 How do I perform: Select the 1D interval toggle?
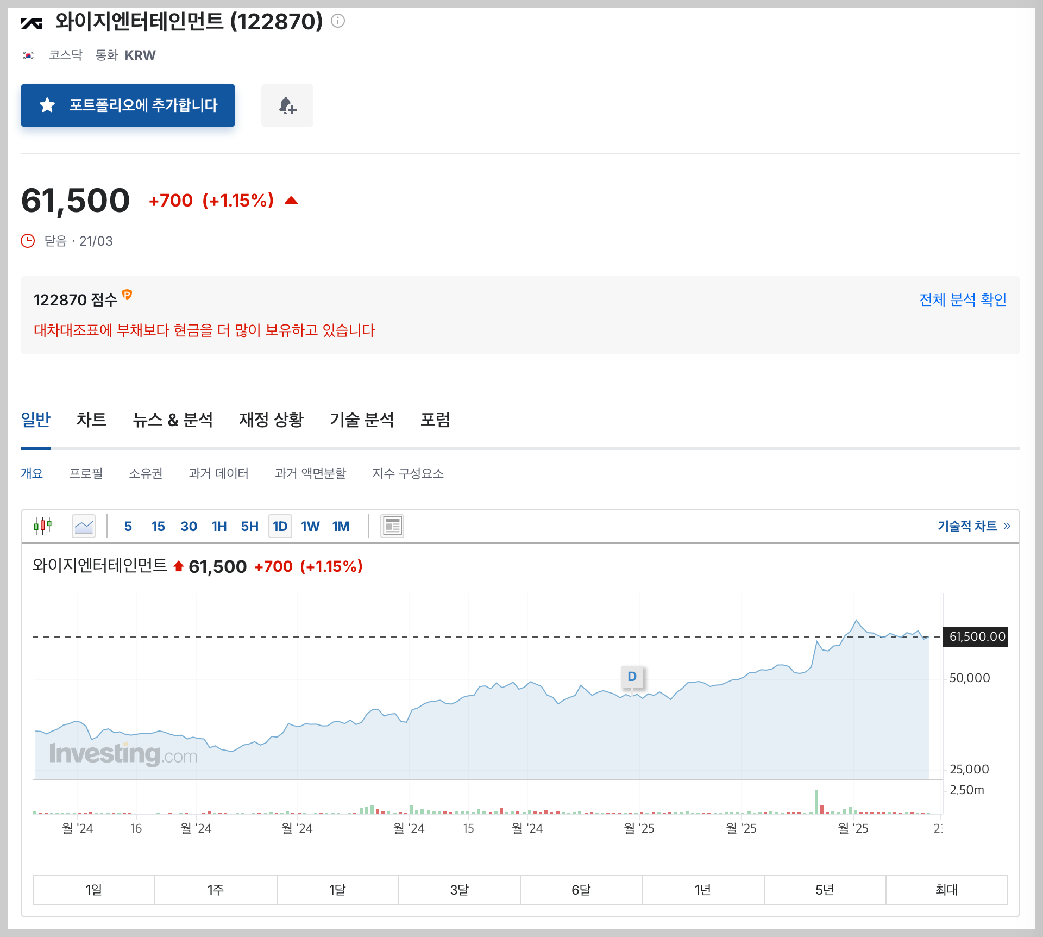pyautogui.click(x=280, y=526)
